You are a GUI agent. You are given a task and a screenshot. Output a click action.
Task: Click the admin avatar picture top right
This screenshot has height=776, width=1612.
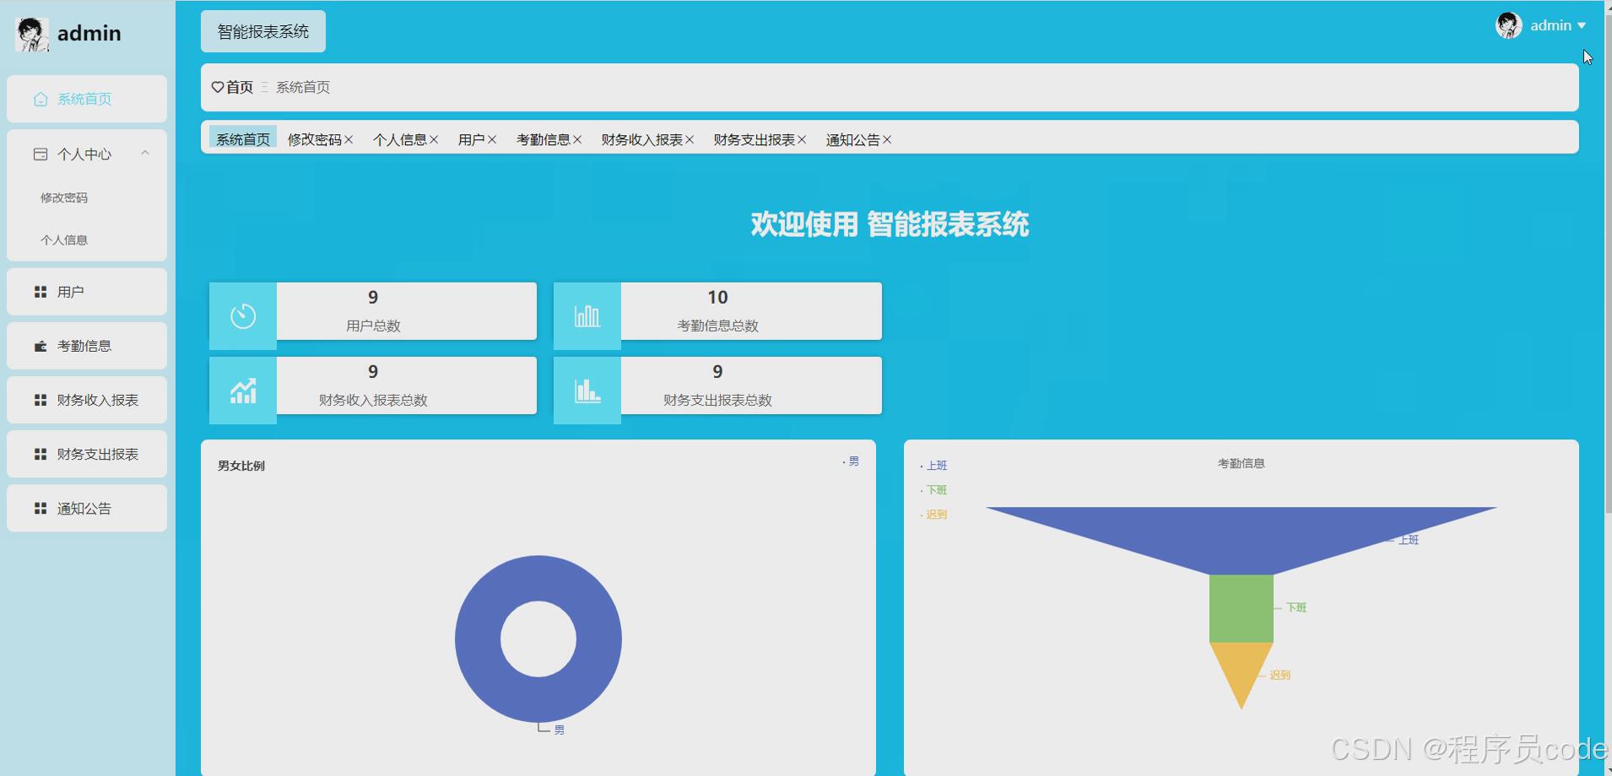[1509, 24]
